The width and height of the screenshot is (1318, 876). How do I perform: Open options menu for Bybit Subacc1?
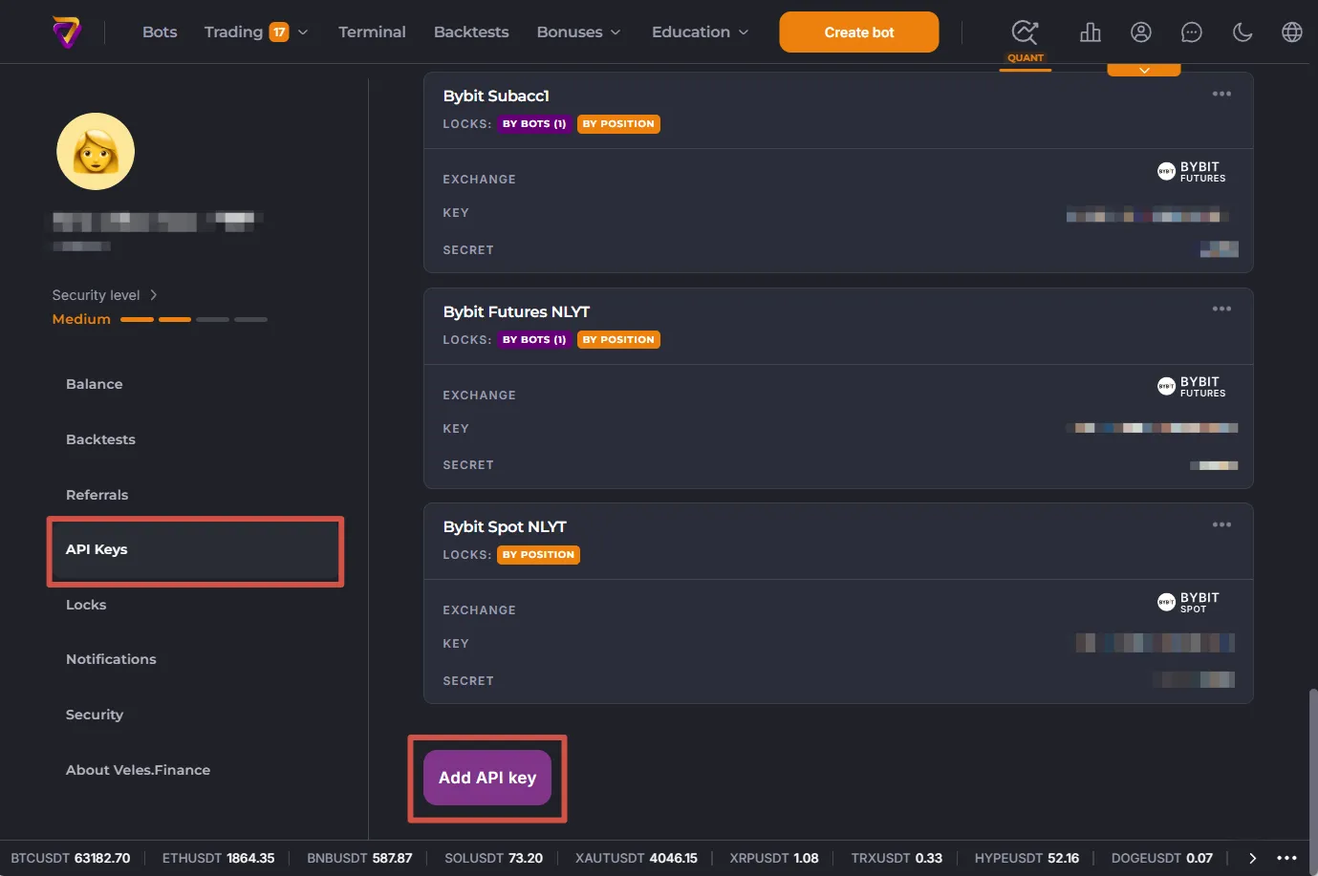[x=1221, y=94]
